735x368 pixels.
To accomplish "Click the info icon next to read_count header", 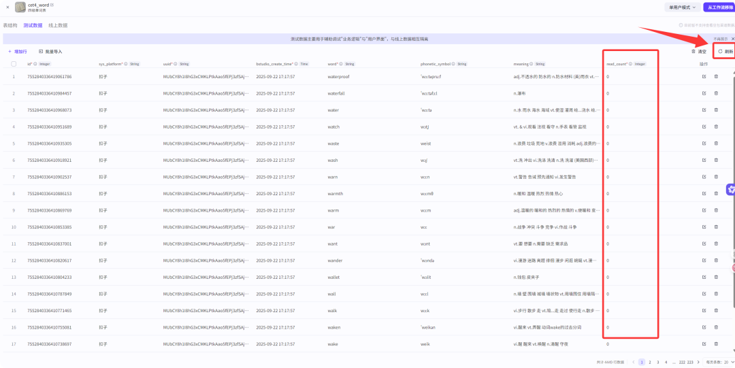I will [630, 64].
